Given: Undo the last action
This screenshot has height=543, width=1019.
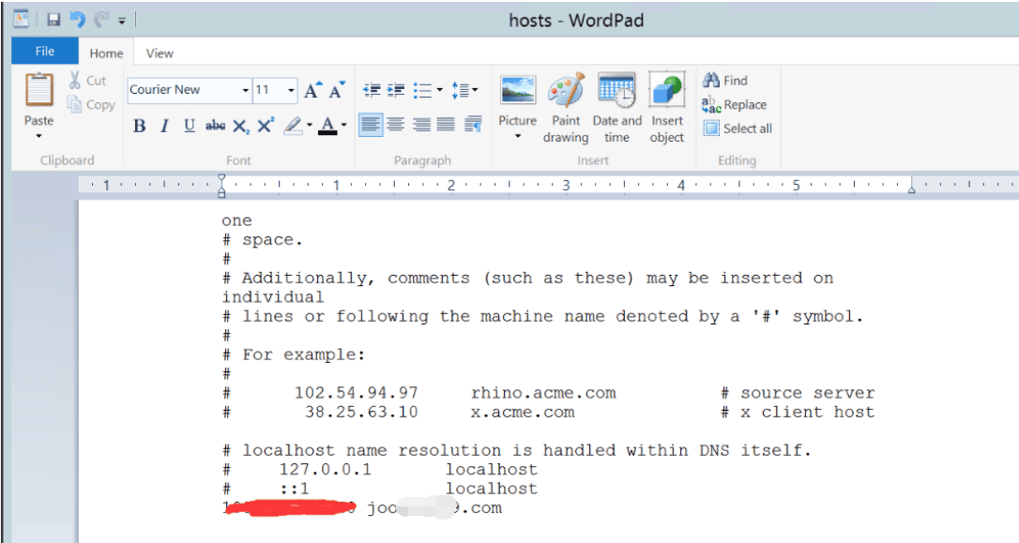Looking at the screenshot, I should pos(78,20).
